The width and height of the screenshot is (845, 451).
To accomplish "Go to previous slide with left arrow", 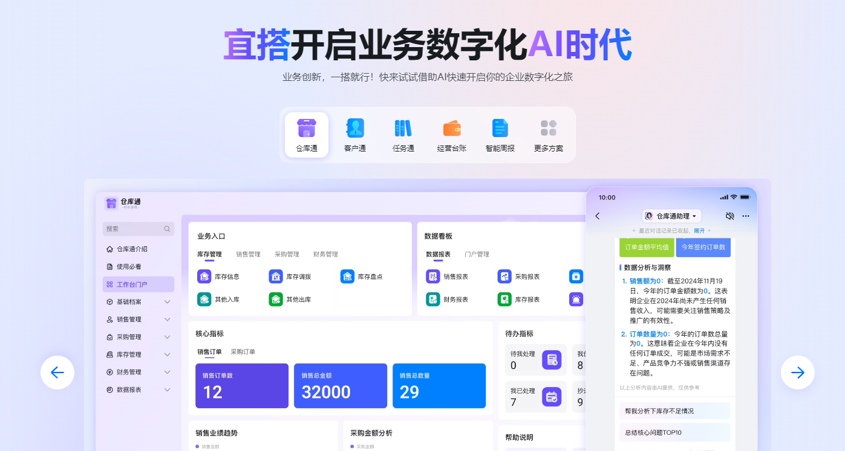I will pos(57,373).
